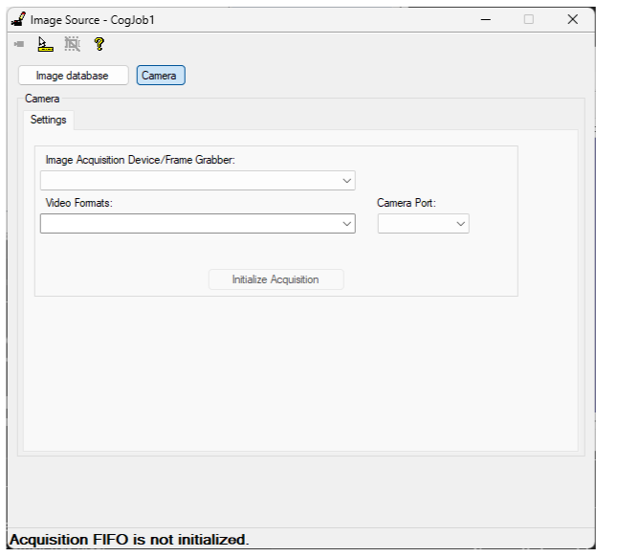Click the disabled maximize window button
The width and height of the screenshot is (617, 557).
[529, 19]
